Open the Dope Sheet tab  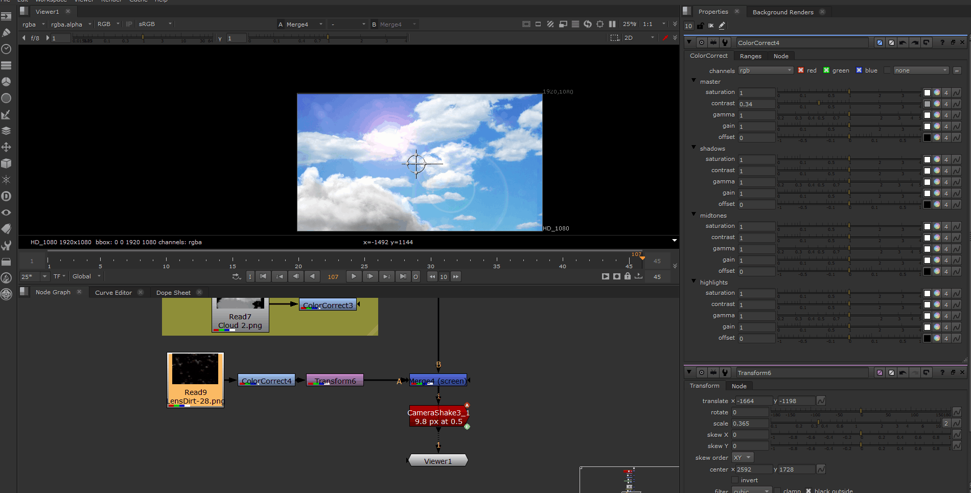(173, 292)
